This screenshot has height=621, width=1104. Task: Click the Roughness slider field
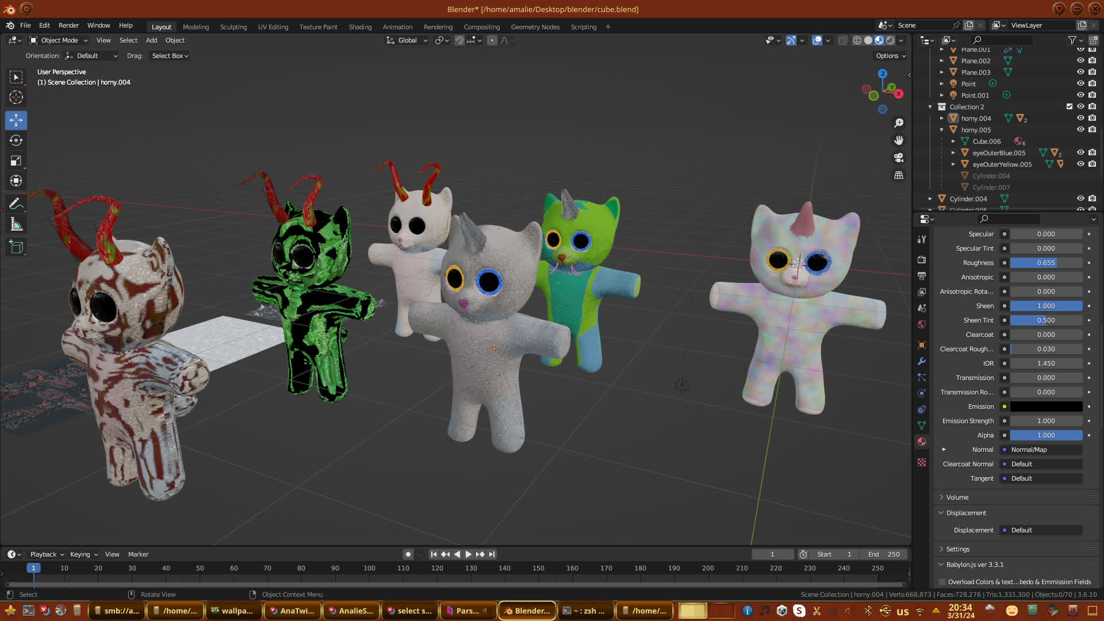point(1046,263)
